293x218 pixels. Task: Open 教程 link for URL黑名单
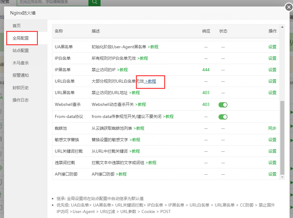tap(134, 93)
